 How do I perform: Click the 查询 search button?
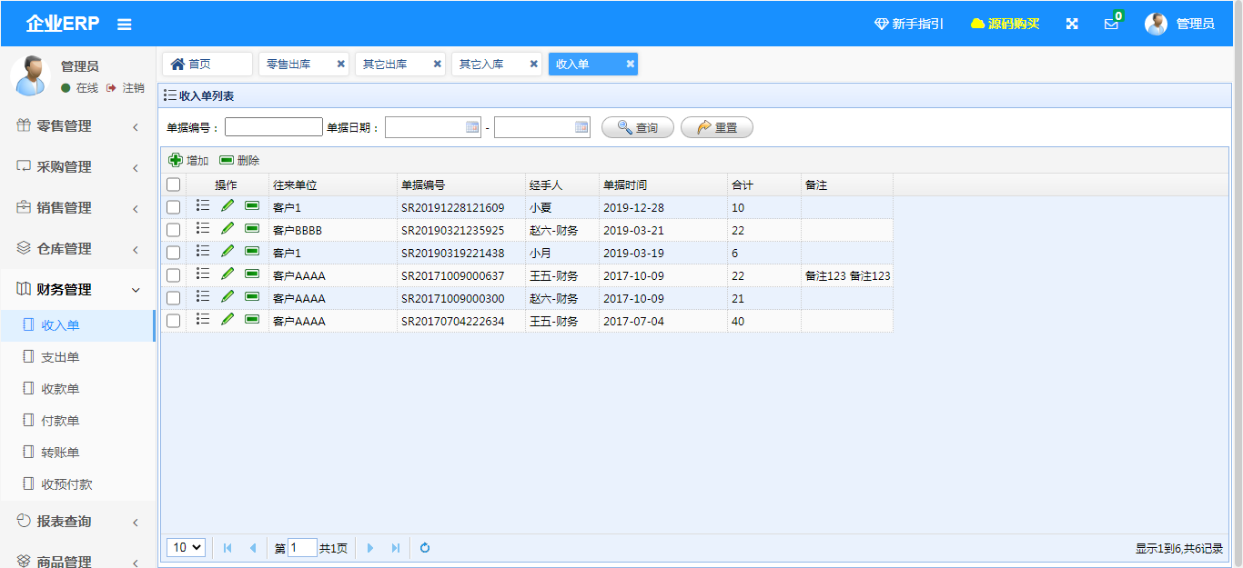coord(637,128)
